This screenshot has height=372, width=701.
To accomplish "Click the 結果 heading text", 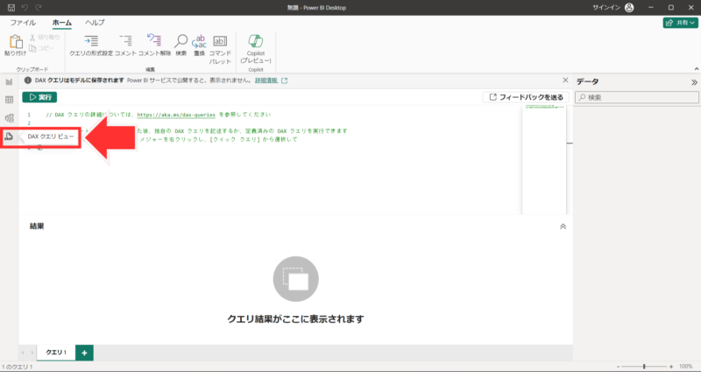I will [x=37, y=227].
